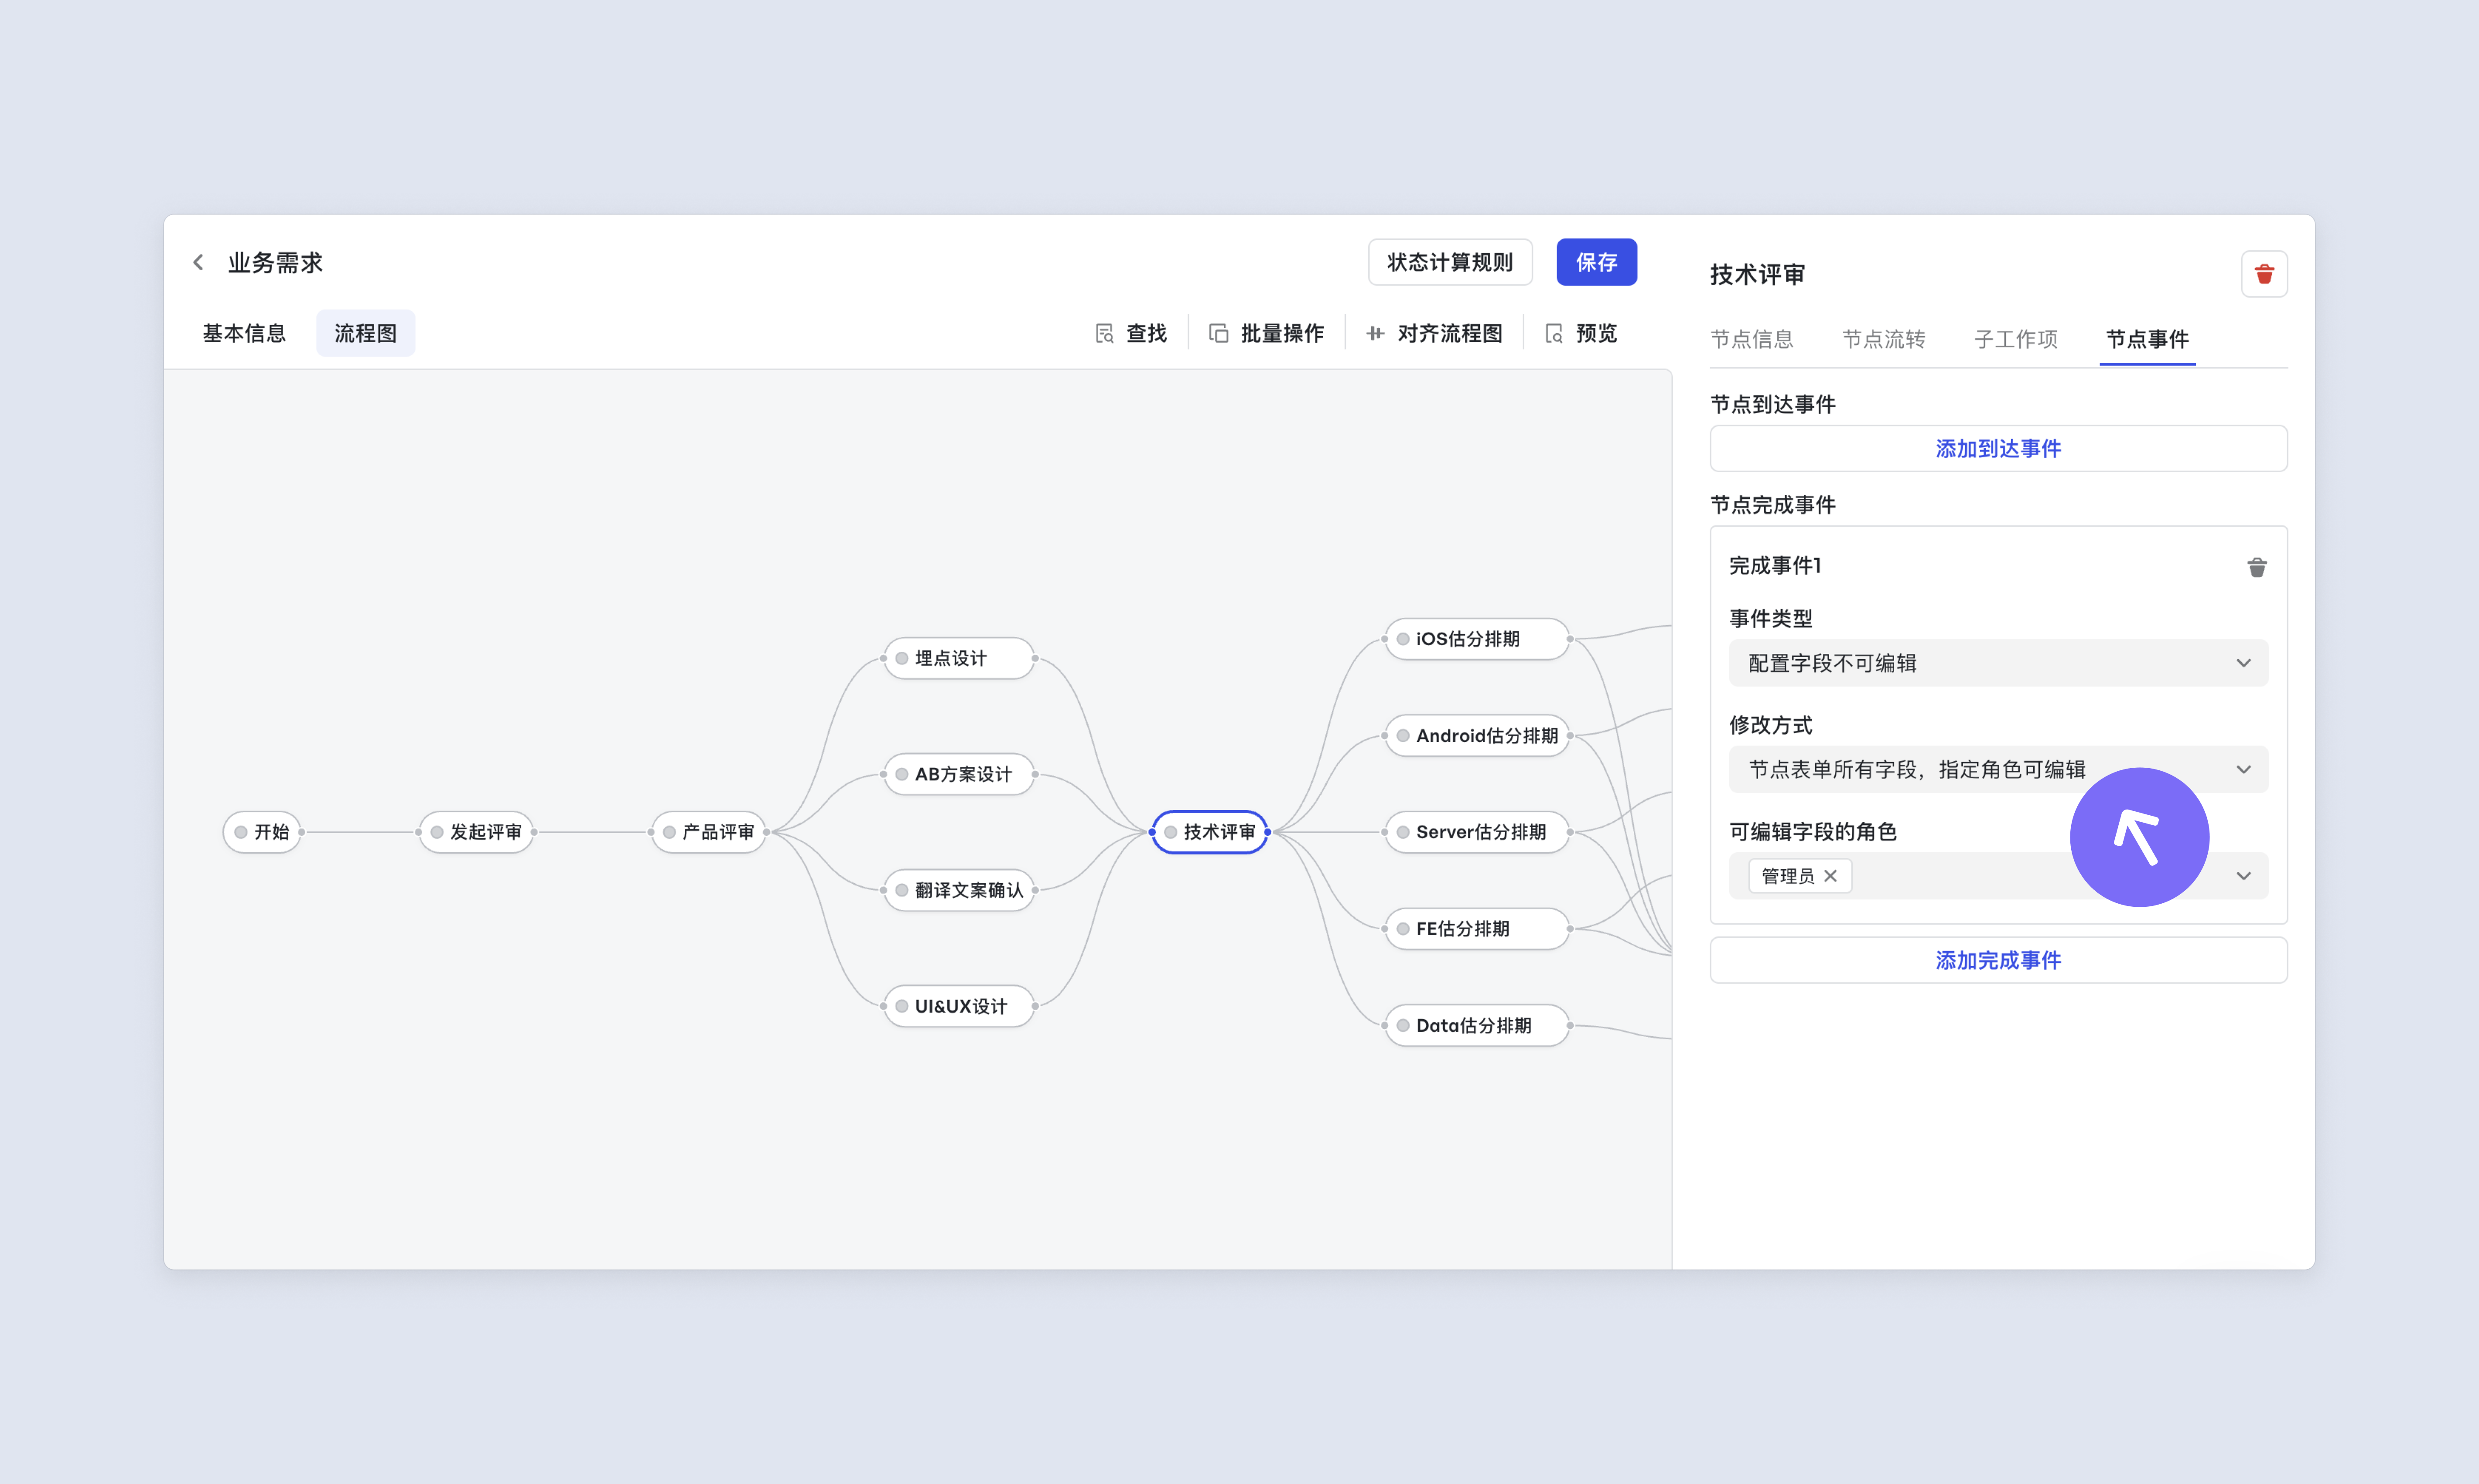The width and height of the screenshot is (2479, 1484).
Task: Click the status dot on 技术评审 node
Action: pyautogui.click(x=1171, y=832)
